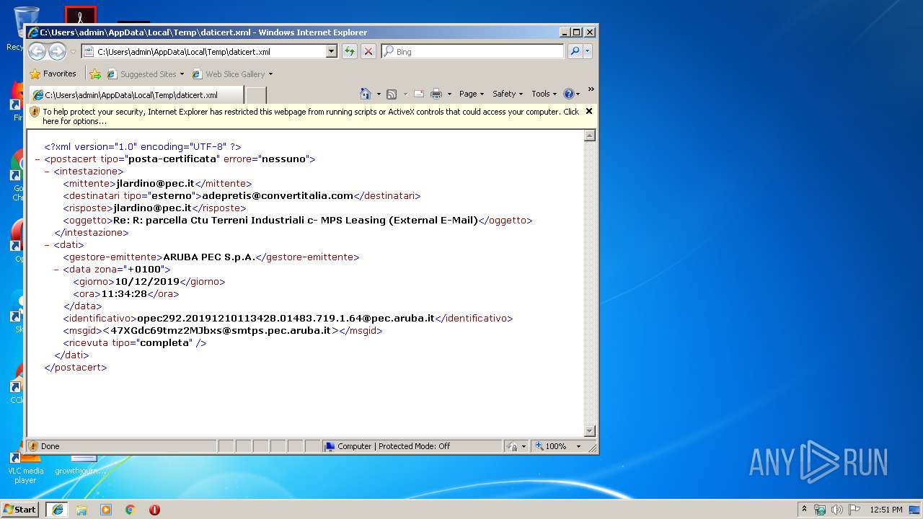Viewport: 923px width, 519px height.
Task: Click the address bar URL field
Action: coord(211,52)
